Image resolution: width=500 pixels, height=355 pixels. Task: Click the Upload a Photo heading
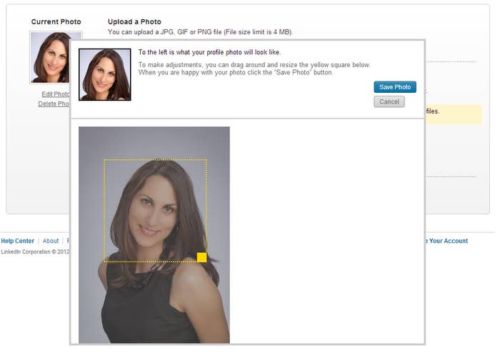tap(134, 21)
